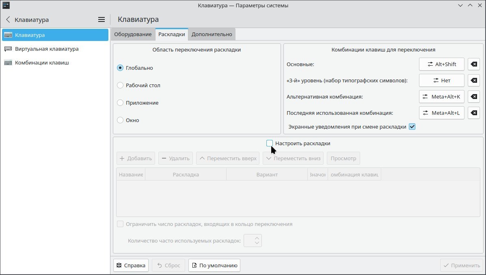Choose the Рабочий стол radio option
Screen dimensions: 486x275
pos(120,85)
